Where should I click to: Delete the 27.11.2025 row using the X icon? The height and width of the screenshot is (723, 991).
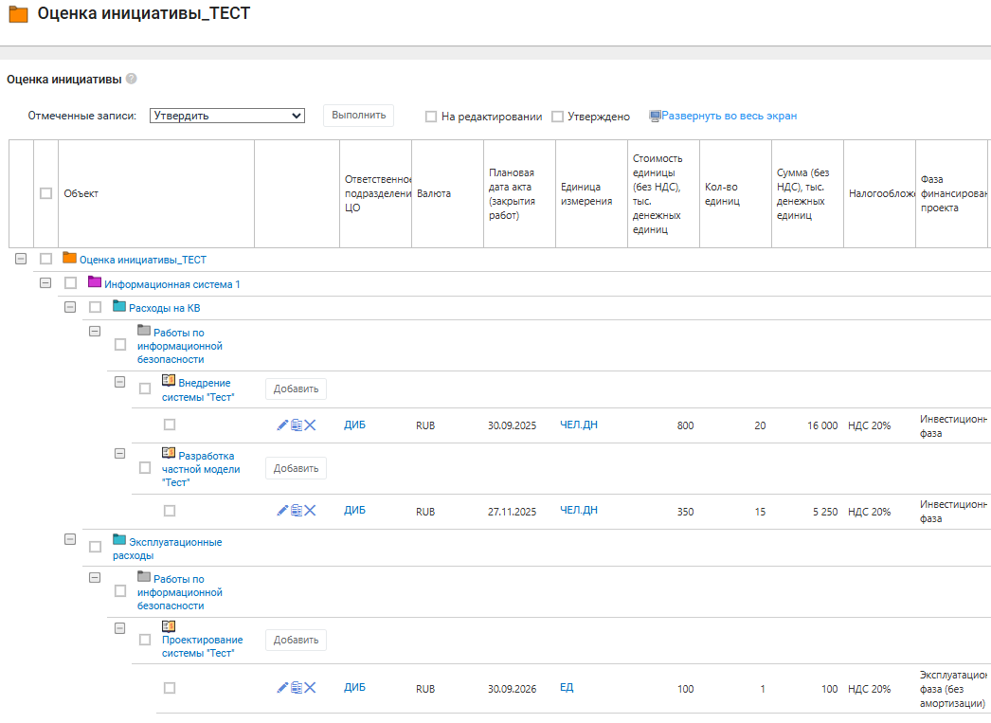tap(310, 511)
